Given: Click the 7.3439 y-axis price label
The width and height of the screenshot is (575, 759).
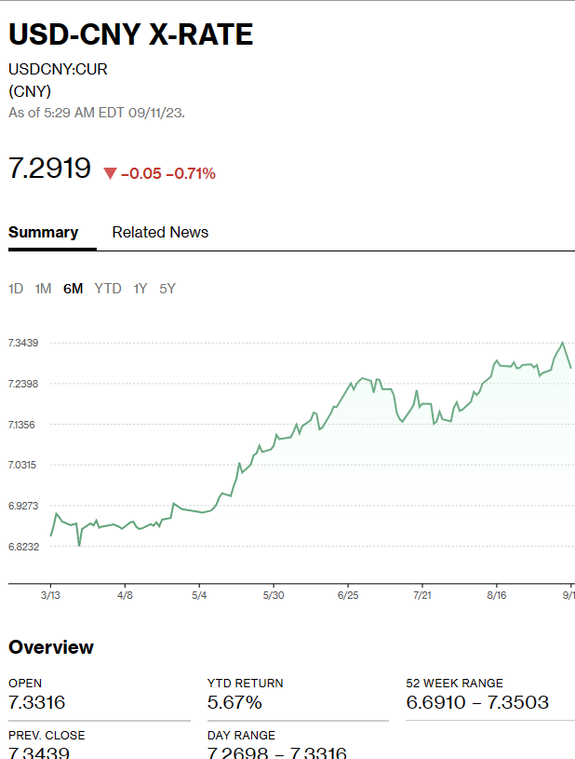Looking at the screenshot, I should [x=22, y=344].
